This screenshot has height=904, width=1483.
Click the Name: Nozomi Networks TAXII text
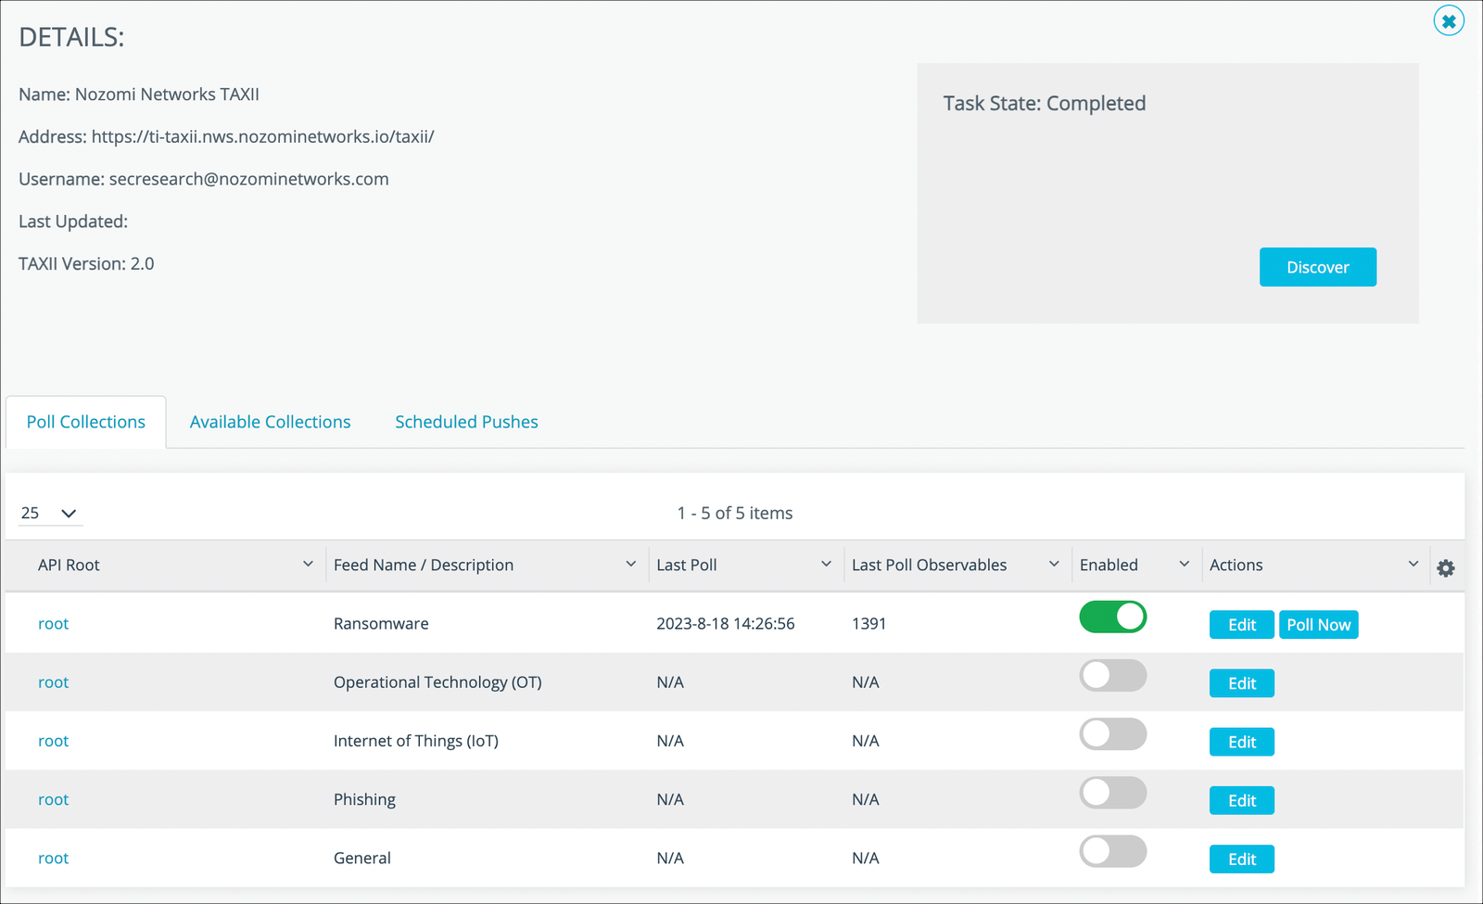(x=139, y=95)
